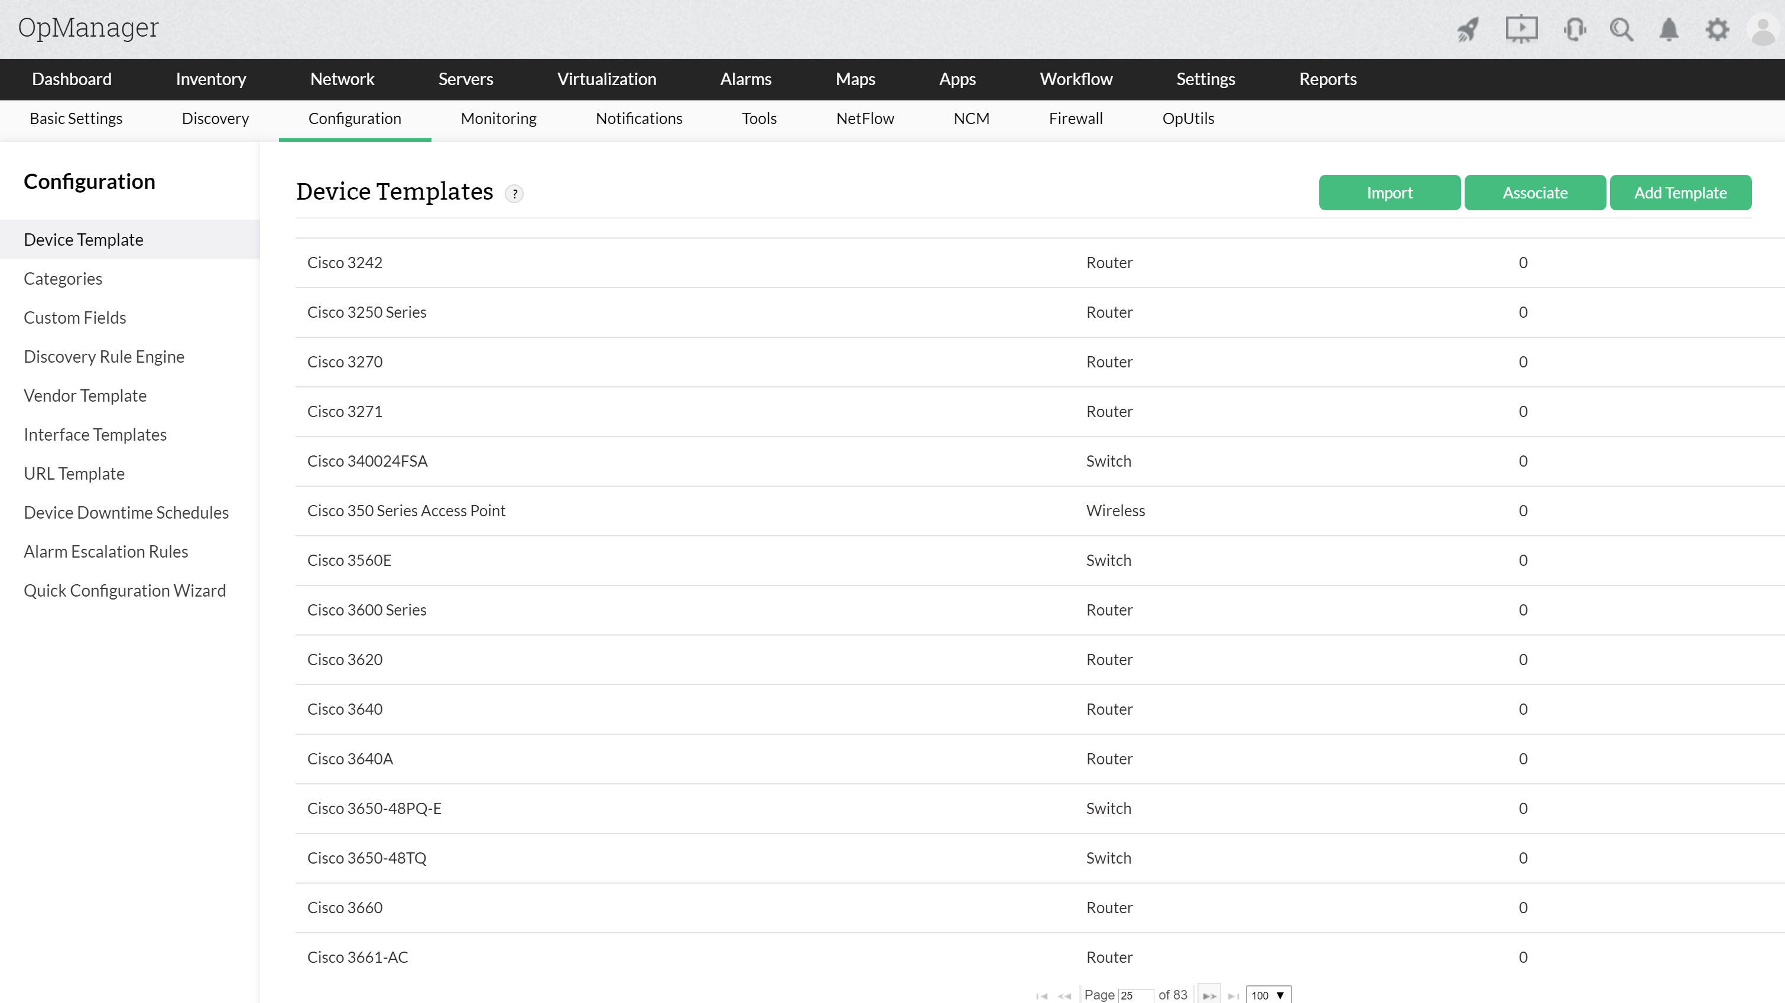Click the gear settings icon in header
The width and height of the screenshot is (1785, 1003).
click(1717, 29)
